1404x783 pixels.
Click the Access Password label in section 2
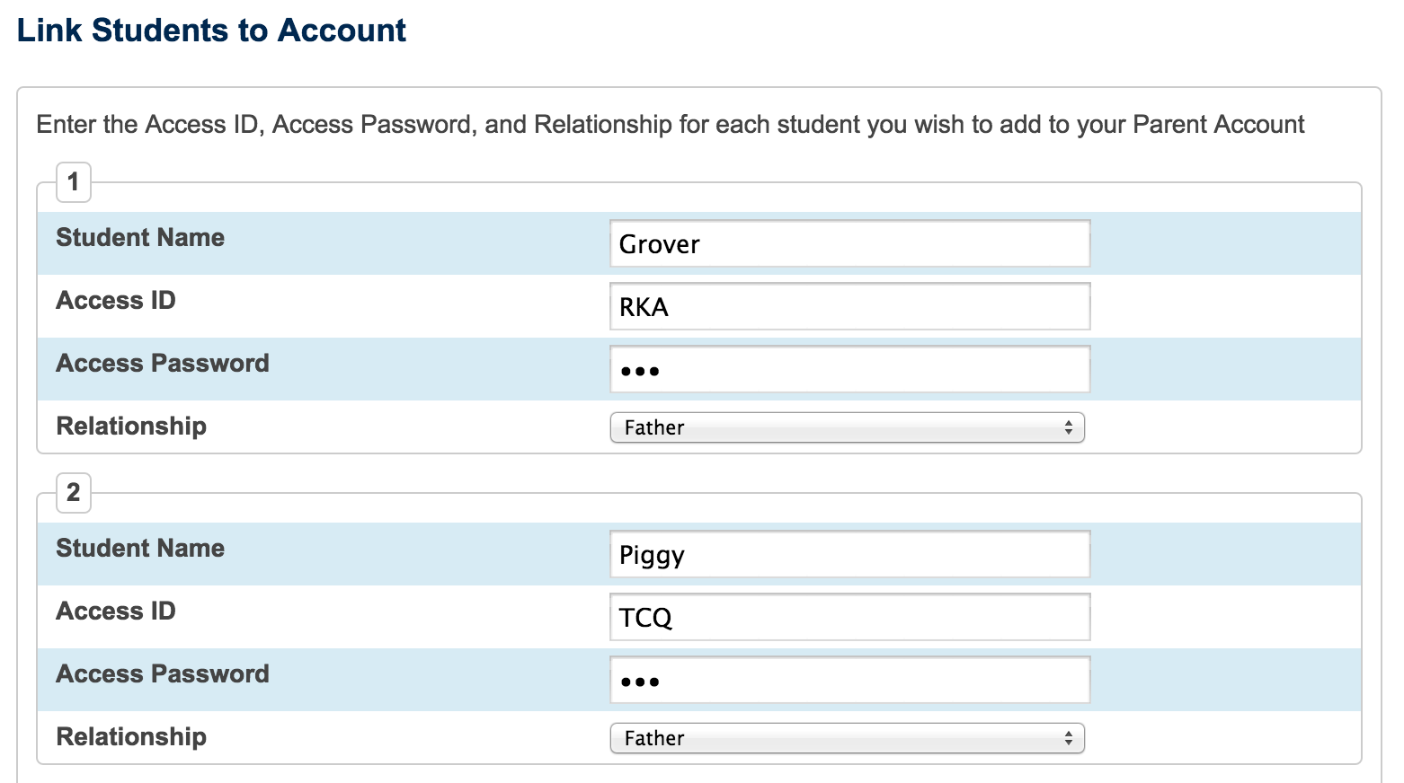click(x=163, y=674)
